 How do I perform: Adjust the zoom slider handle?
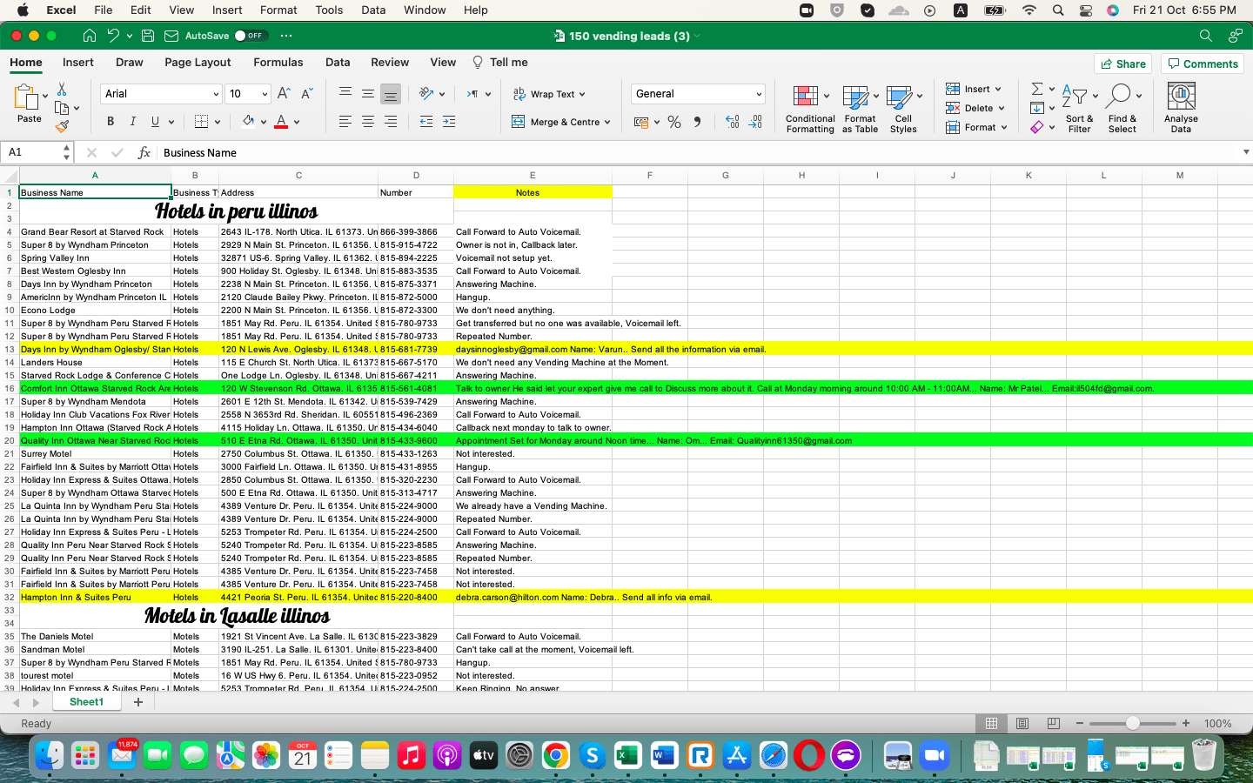1132,724
